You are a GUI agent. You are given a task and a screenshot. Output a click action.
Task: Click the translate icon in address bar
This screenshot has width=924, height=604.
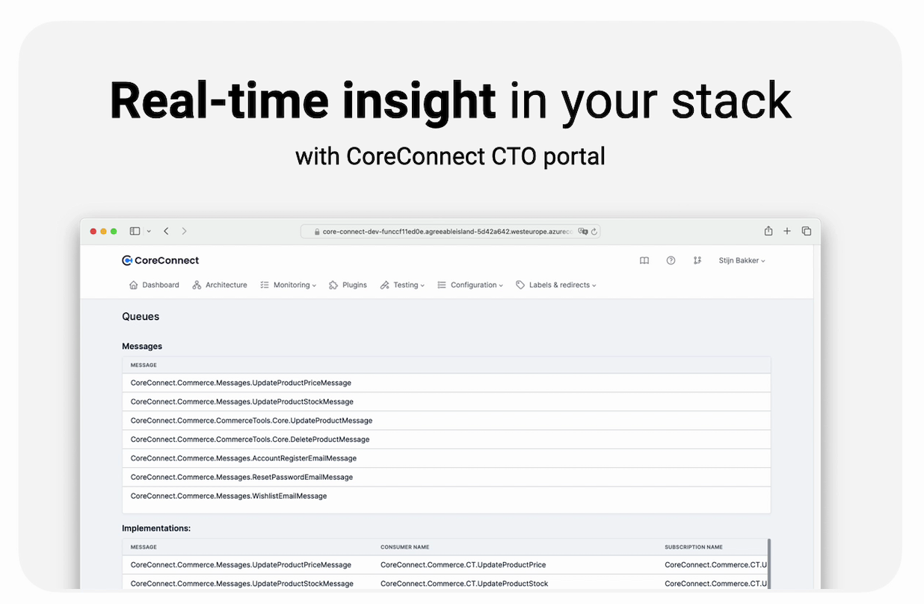[582, 232]
